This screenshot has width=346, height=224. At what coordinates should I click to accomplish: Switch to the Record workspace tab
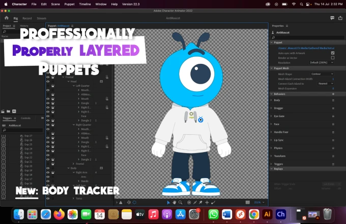click(x=27, y=18)
